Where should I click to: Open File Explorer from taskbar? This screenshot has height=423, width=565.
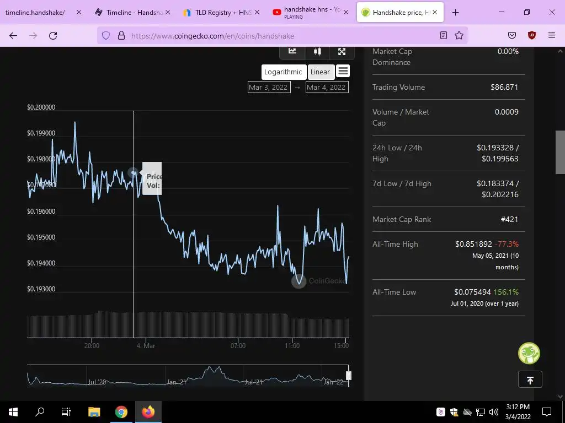(x=94, y=412)
